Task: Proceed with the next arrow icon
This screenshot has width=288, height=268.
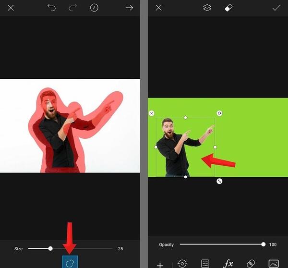Action: pos(129,8)
